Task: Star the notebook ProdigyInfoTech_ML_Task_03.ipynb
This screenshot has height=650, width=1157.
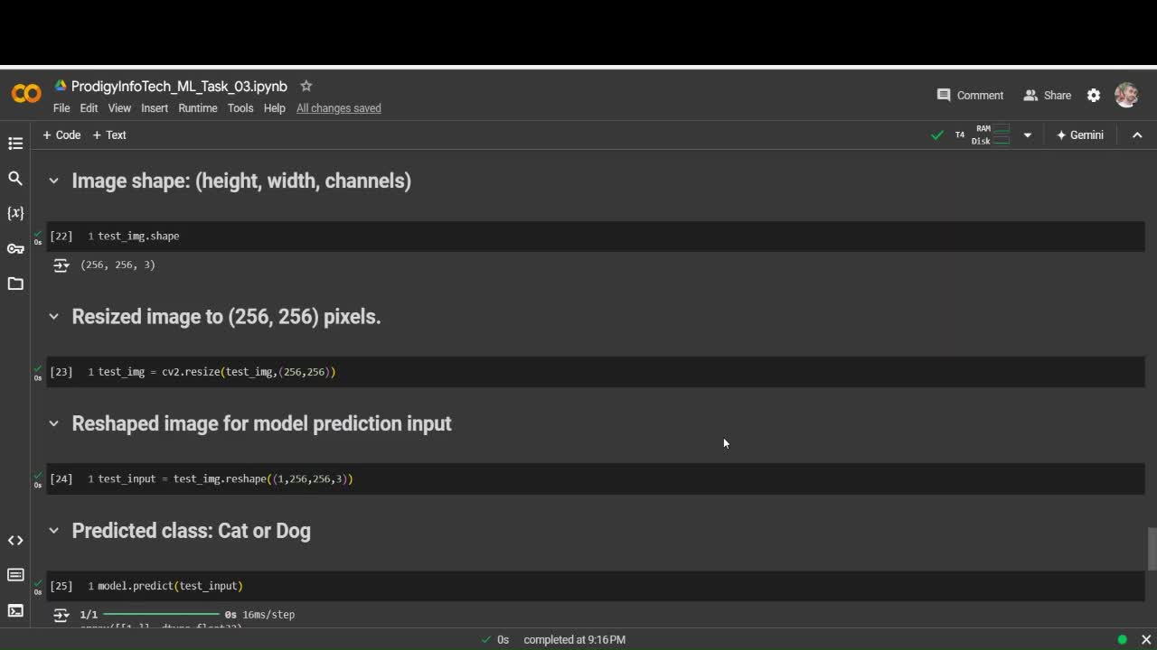Action: click(x=306, y=86)
